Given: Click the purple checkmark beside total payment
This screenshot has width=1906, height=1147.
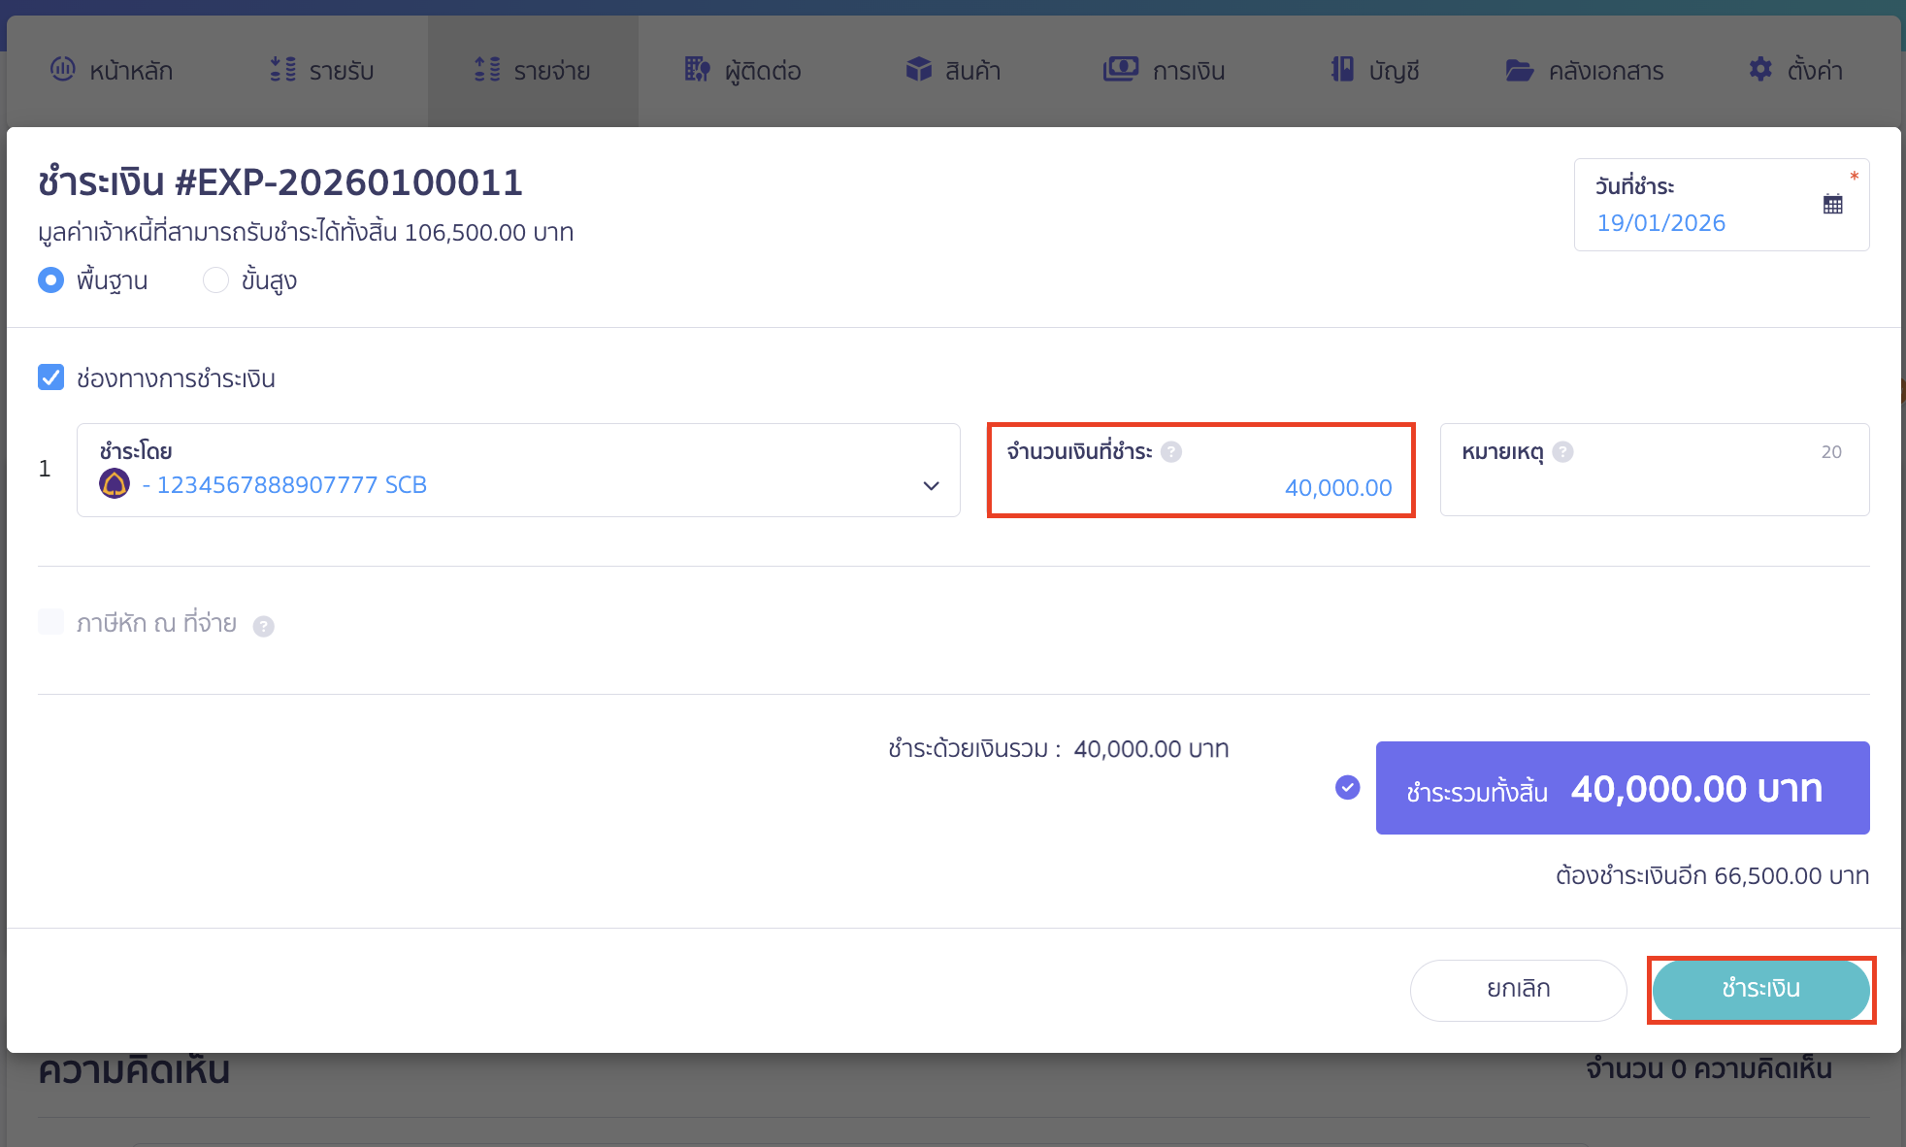Looking at the screenshot, I should (x=1347, y=787).
